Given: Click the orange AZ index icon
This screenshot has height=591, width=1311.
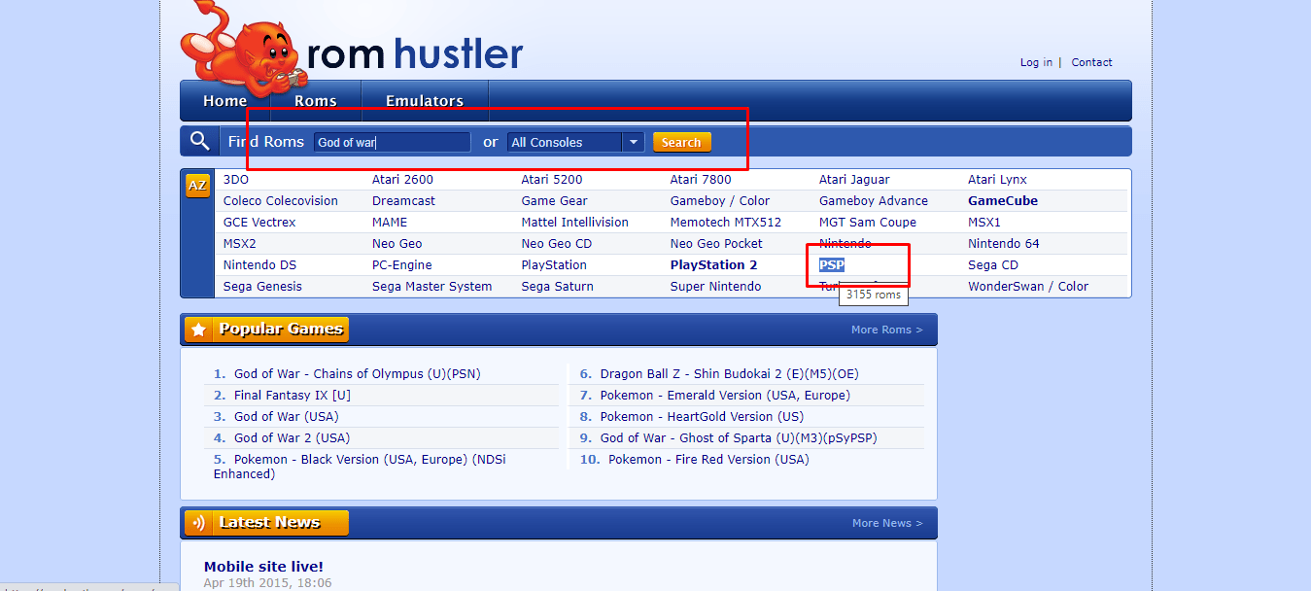Looking at the screenshot, I should [197, 186].
